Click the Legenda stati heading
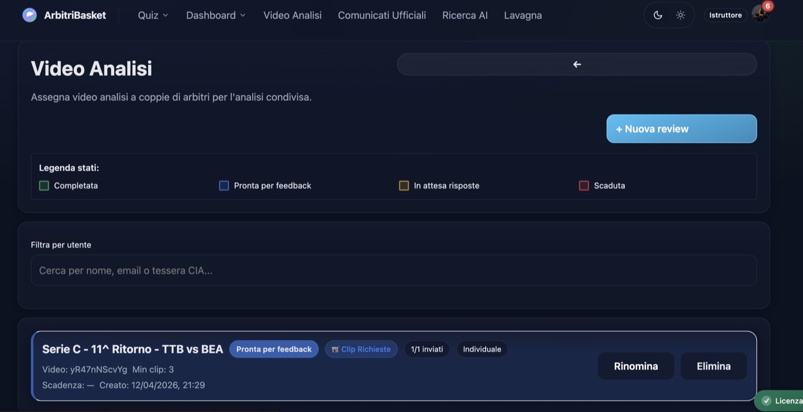The height and width of the screenshot is (412, 803). 69,168
